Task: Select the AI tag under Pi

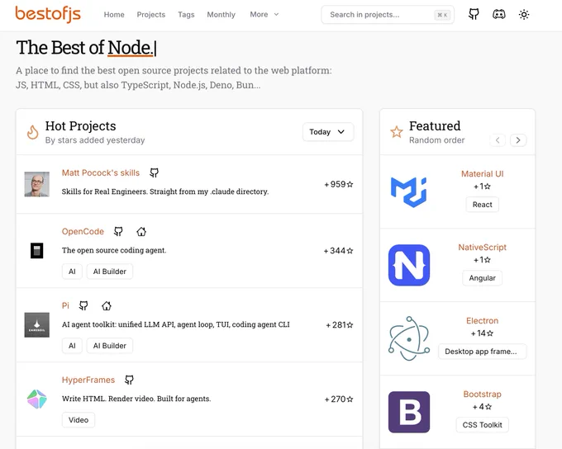Action: tap(72, 346)
